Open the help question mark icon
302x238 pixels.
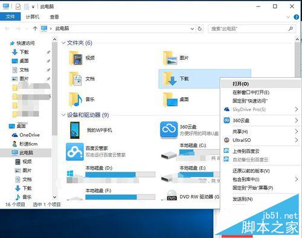click(x=296, y=17)
